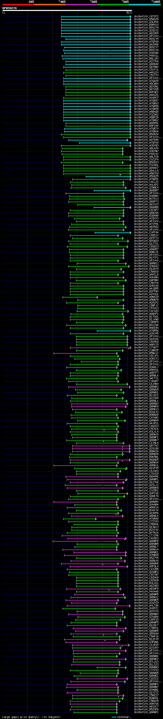Select the UniRef100_A9NVZ9 label
Screen dimensions: 163x719
pyautogui.click(x=146, y=297)
